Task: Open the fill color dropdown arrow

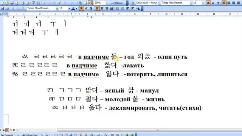Action: coord(95,135)
